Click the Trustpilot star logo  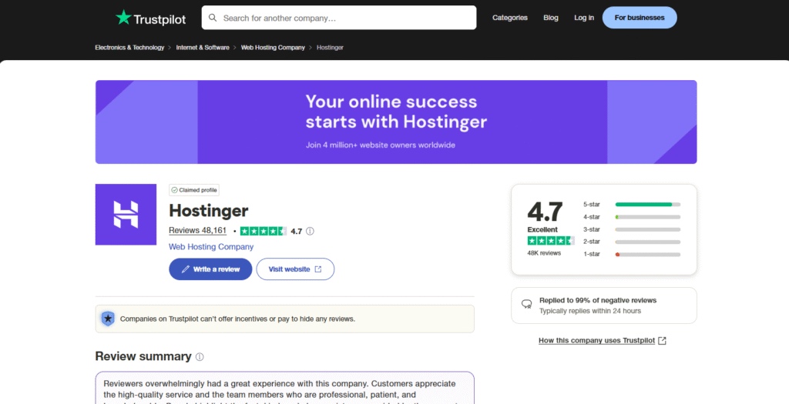123,18
